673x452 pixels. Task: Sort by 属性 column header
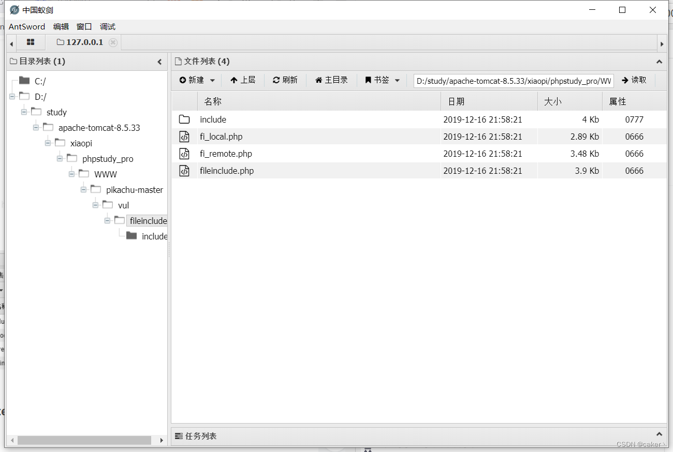pos(634,101)
